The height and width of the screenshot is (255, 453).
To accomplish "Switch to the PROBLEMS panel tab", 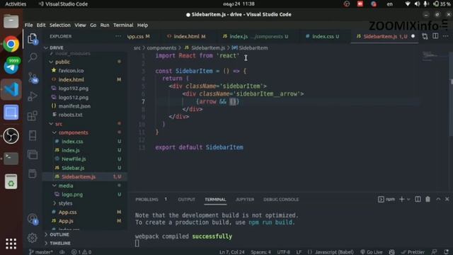I will tap(147, 200).
